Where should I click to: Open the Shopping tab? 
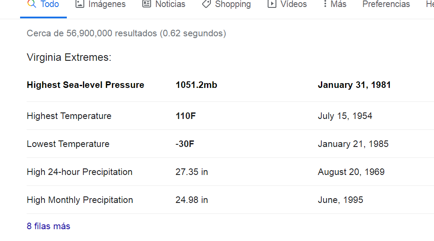tap(227, 4)
